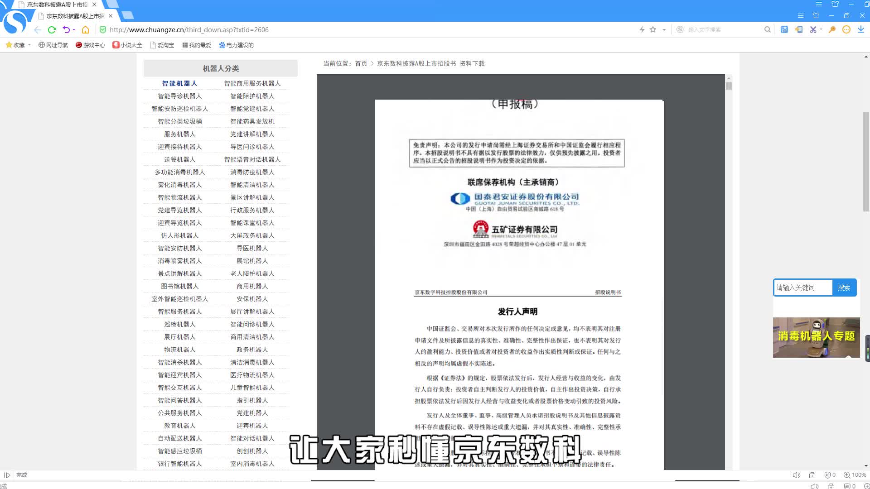Open the 爱淘宝 bookmark
Viewport: 870px width, 489px height.
coord(162,45)
